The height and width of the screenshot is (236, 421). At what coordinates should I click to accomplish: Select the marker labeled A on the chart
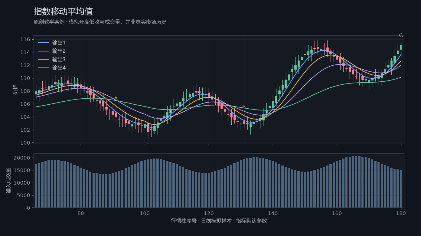point(116,99)
